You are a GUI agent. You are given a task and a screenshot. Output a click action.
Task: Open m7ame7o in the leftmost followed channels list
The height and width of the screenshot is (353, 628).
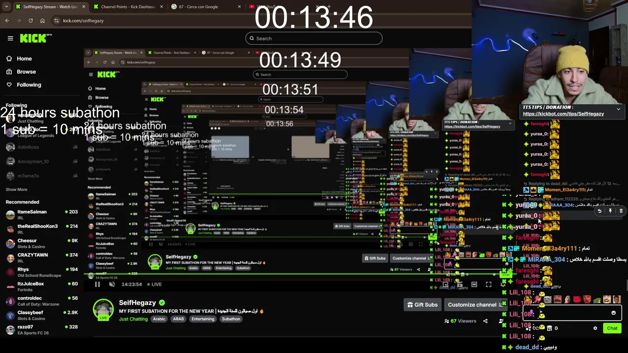(42, 176)
